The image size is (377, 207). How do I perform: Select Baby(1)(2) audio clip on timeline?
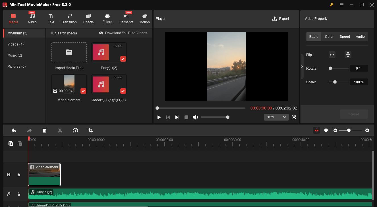click(200, 194)
